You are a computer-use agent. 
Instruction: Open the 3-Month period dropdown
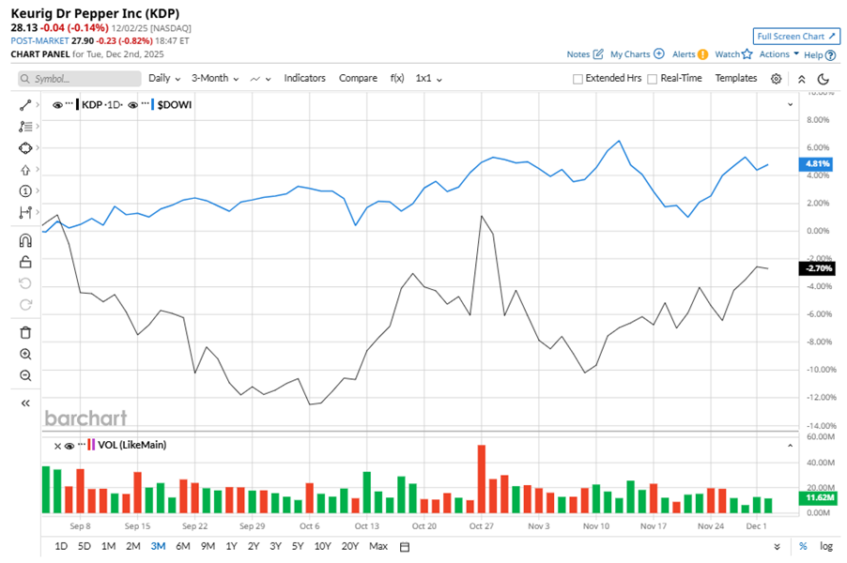[x=215, y=78]
